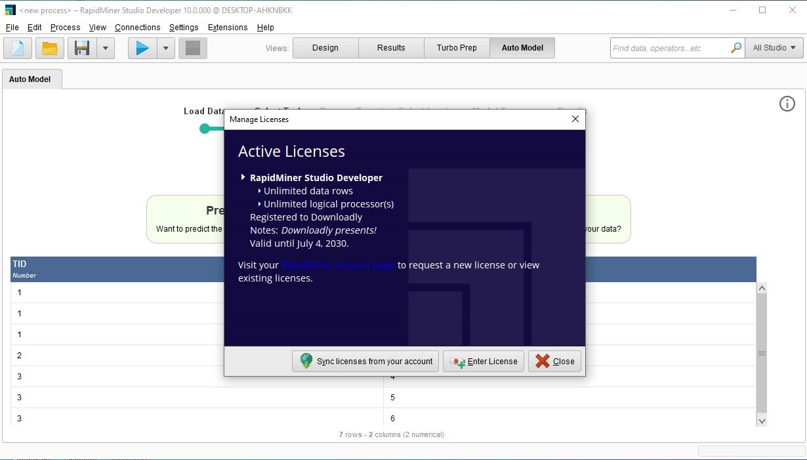This screenshot has width=807, height=460.
Task: Click the 'Notes: Downloadly presents!' text
Action: pos(313,230)
